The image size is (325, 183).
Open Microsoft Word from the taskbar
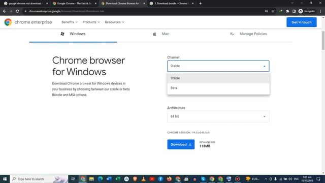click(x=109, y=179)
